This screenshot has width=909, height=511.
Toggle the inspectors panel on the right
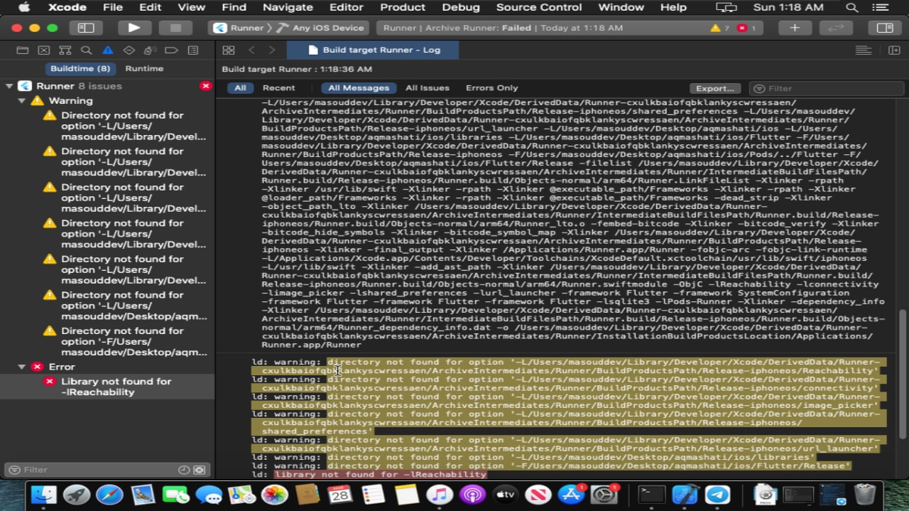(x=884, y=28)
